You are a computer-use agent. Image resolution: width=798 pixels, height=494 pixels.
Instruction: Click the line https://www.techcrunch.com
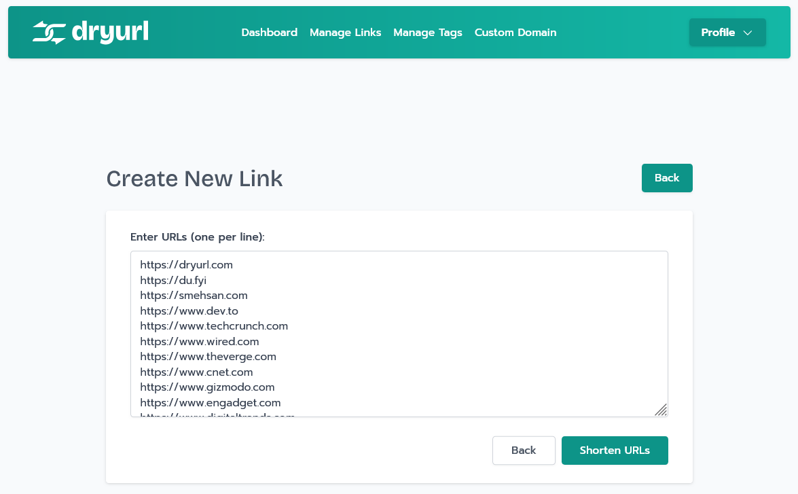pos(214,326)
